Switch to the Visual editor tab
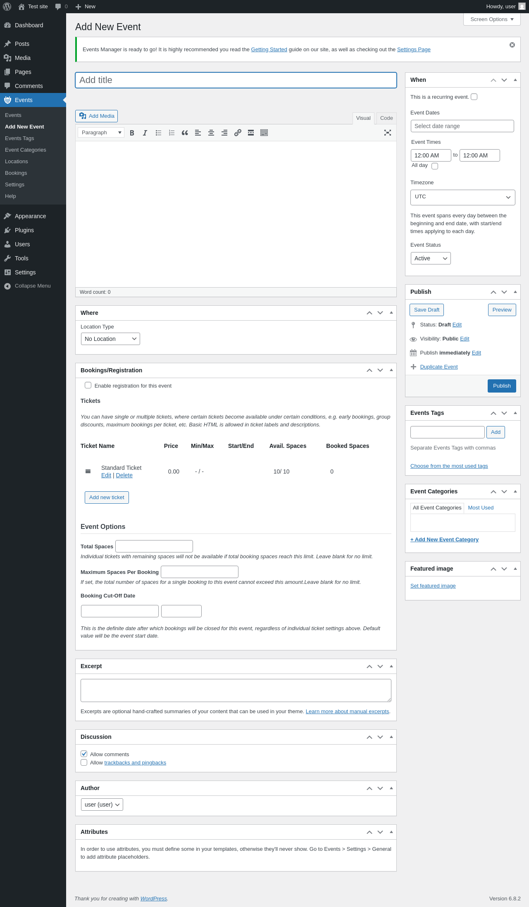529x907 pixels. coord(363,118)
